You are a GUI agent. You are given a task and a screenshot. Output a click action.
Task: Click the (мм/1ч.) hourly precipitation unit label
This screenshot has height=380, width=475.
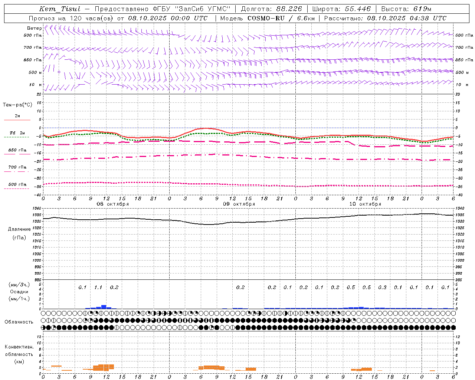tap(19, 299)
